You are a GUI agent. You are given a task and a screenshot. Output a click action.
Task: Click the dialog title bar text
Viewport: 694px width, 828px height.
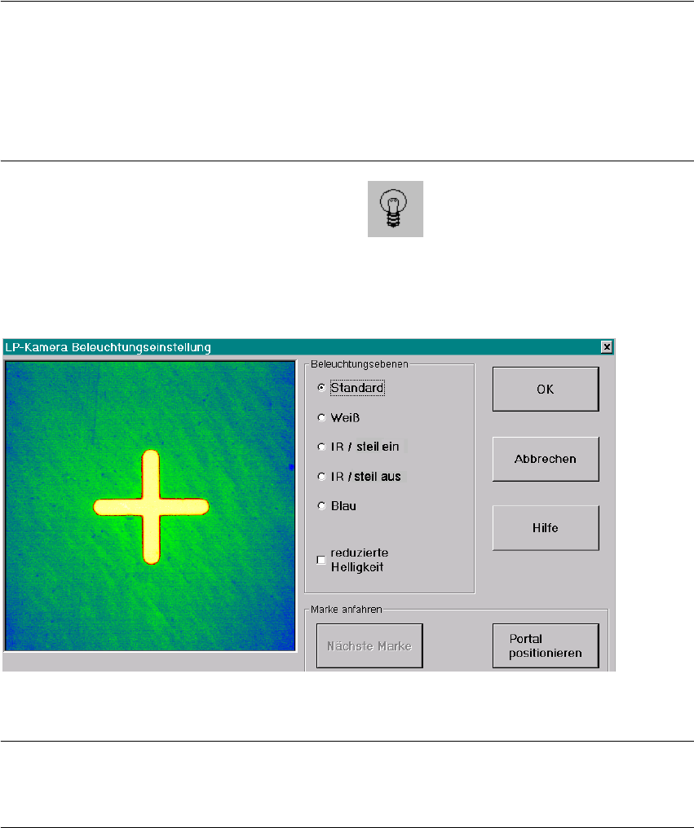coord(108,347)
